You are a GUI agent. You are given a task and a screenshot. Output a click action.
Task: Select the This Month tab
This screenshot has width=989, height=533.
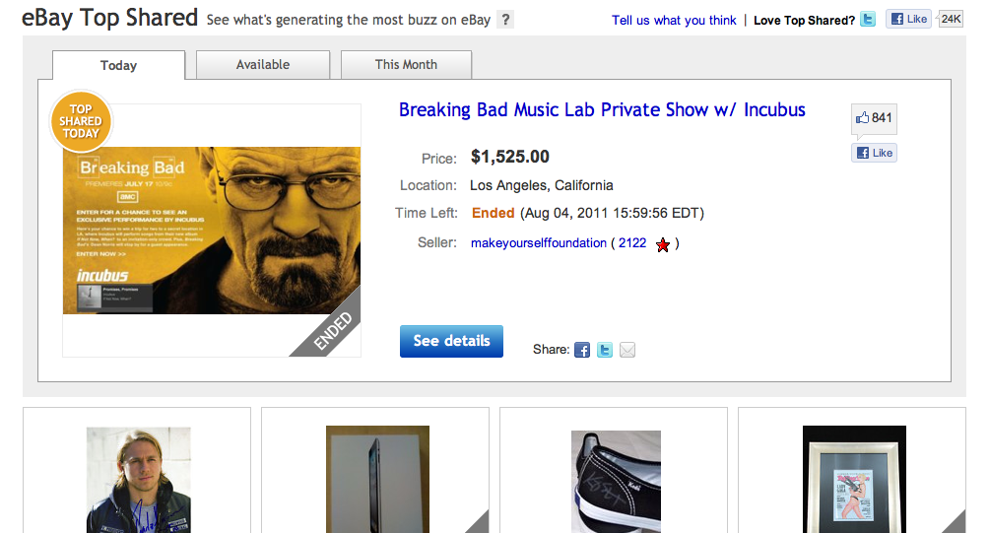coord(406,65)
